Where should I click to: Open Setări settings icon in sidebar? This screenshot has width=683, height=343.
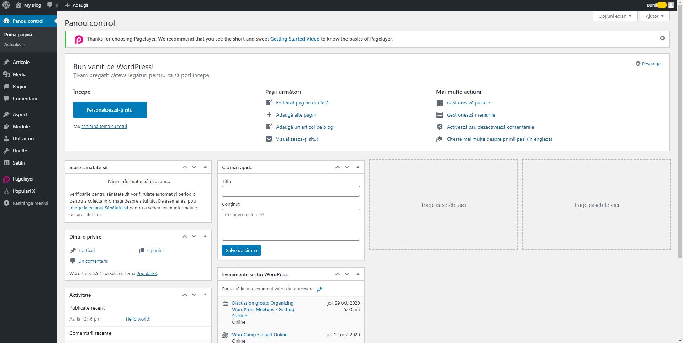[6, 163]
